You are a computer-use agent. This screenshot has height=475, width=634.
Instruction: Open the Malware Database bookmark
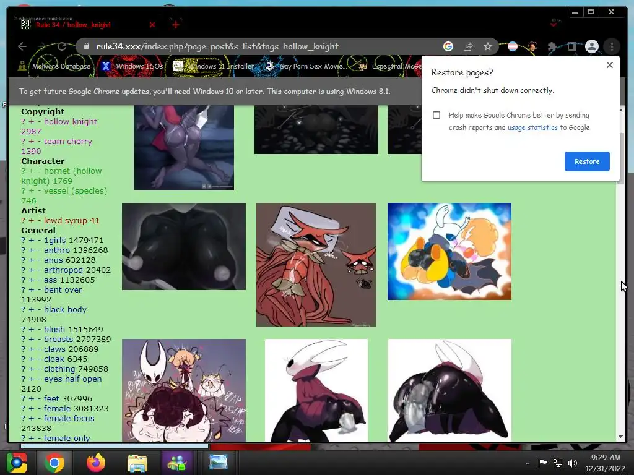[54, 66]
